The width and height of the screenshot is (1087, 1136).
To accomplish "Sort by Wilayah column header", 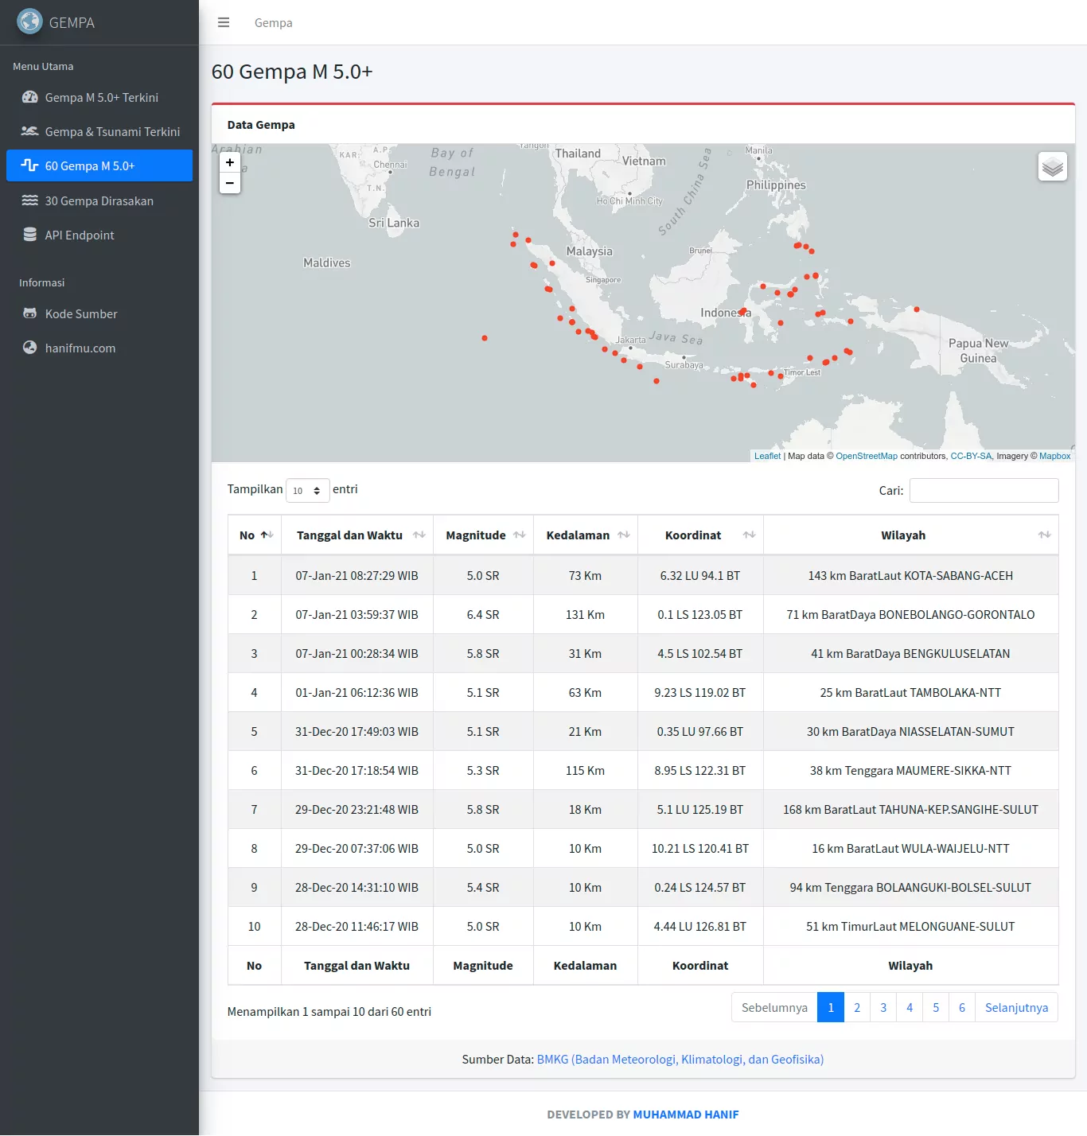I will pyautogui.click(x=910, y=535).
